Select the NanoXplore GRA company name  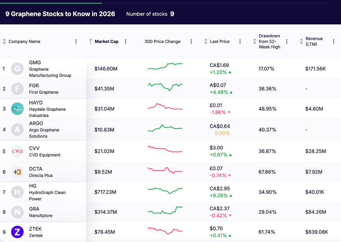pyautogui.click(x=40, y=215)
